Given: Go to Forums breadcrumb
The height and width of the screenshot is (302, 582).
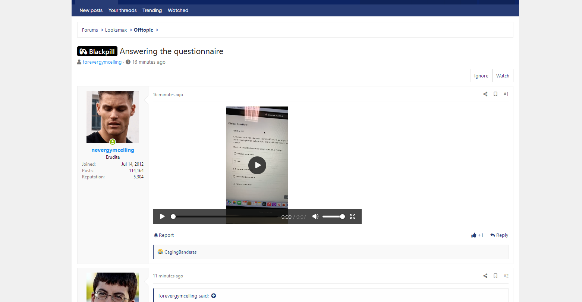Looking at the screenshot, I should click(90, 30).
